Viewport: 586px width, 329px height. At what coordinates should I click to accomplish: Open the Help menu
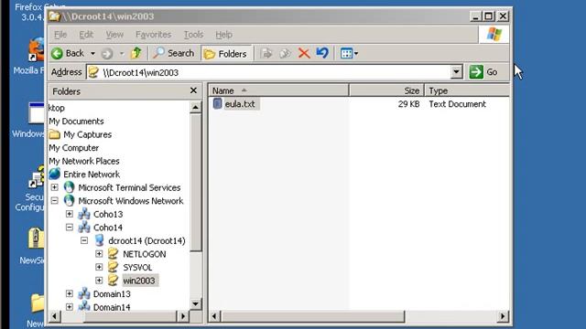point(223,35)
